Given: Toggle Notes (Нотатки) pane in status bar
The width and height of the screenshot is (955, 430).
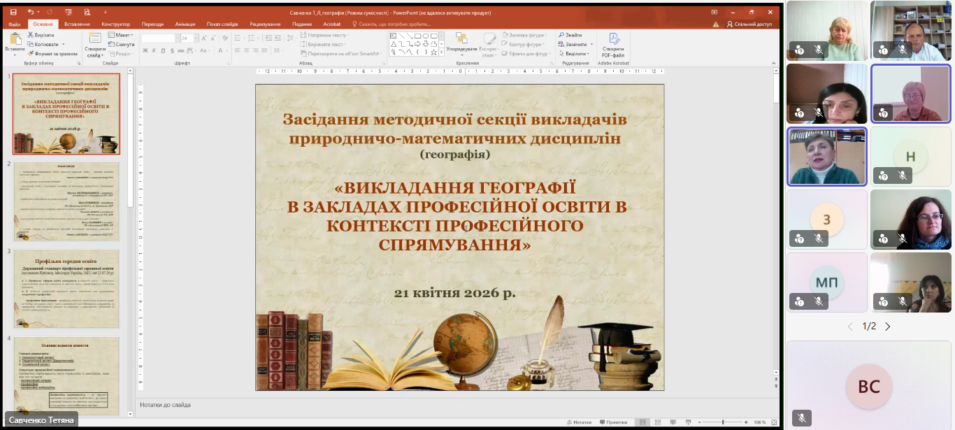Looking at the screenshot, I should 578,422.
